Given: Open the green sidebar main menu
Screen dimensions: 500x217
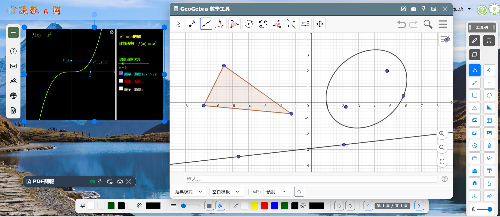Looking at the screenshot, I should pyautogui.click(x=13, y=32).
